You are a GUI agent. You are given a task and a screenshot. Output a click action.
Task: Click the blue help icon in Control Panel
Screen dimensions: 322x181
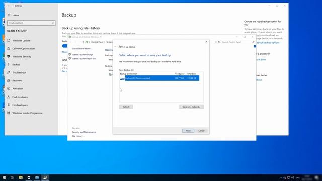(255, 46)
